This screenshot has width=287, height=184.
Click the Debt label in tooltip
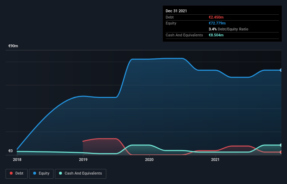[x=170, y=17]
